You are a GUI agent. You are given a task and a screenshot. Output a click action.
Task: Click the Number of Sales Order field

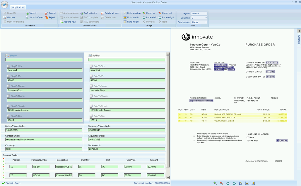tap(127, 130)
